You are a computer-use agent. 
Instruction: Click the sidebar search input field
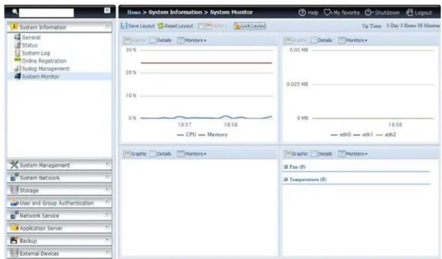(46, 13)
